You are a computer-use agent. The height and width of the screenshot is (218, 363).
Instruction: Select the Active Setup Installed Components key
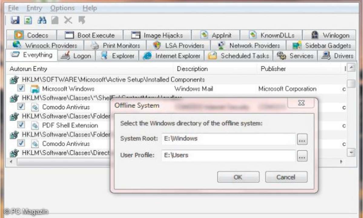click(113, 80)
